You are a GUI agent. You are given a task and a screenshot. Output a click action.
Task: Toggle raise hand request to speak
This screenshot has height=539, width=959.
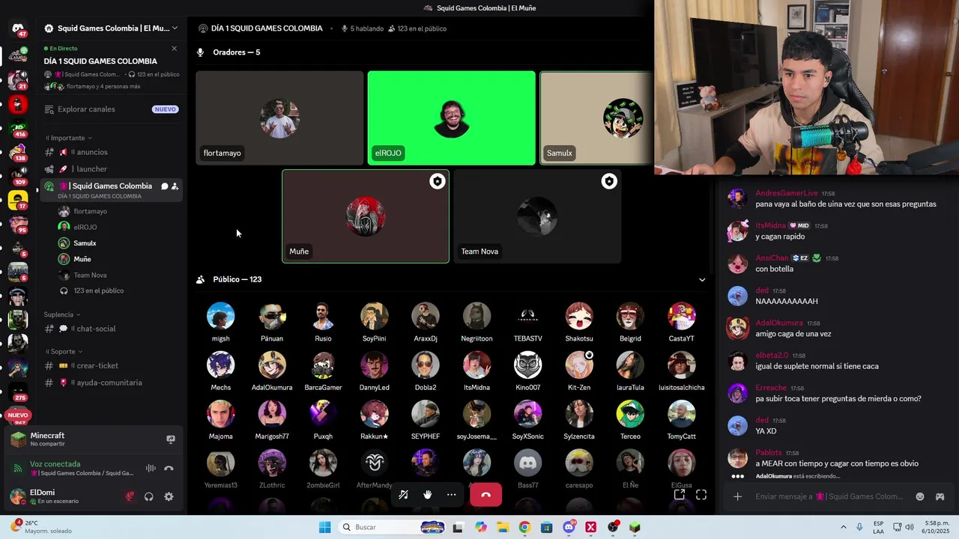(427, 495)
